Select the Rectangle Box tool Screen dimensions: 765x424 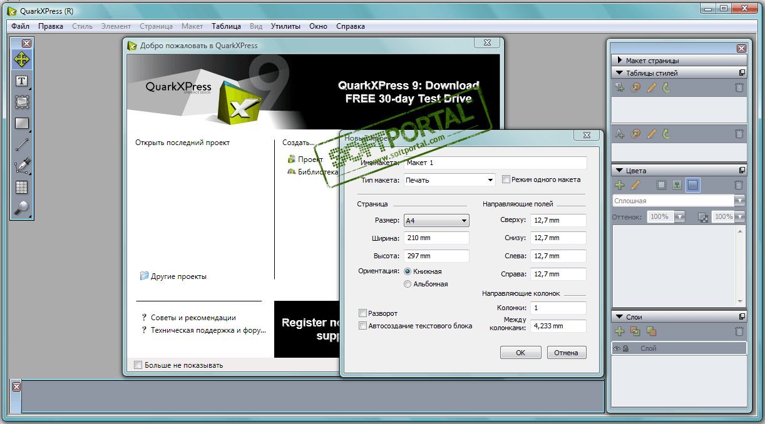22,123
